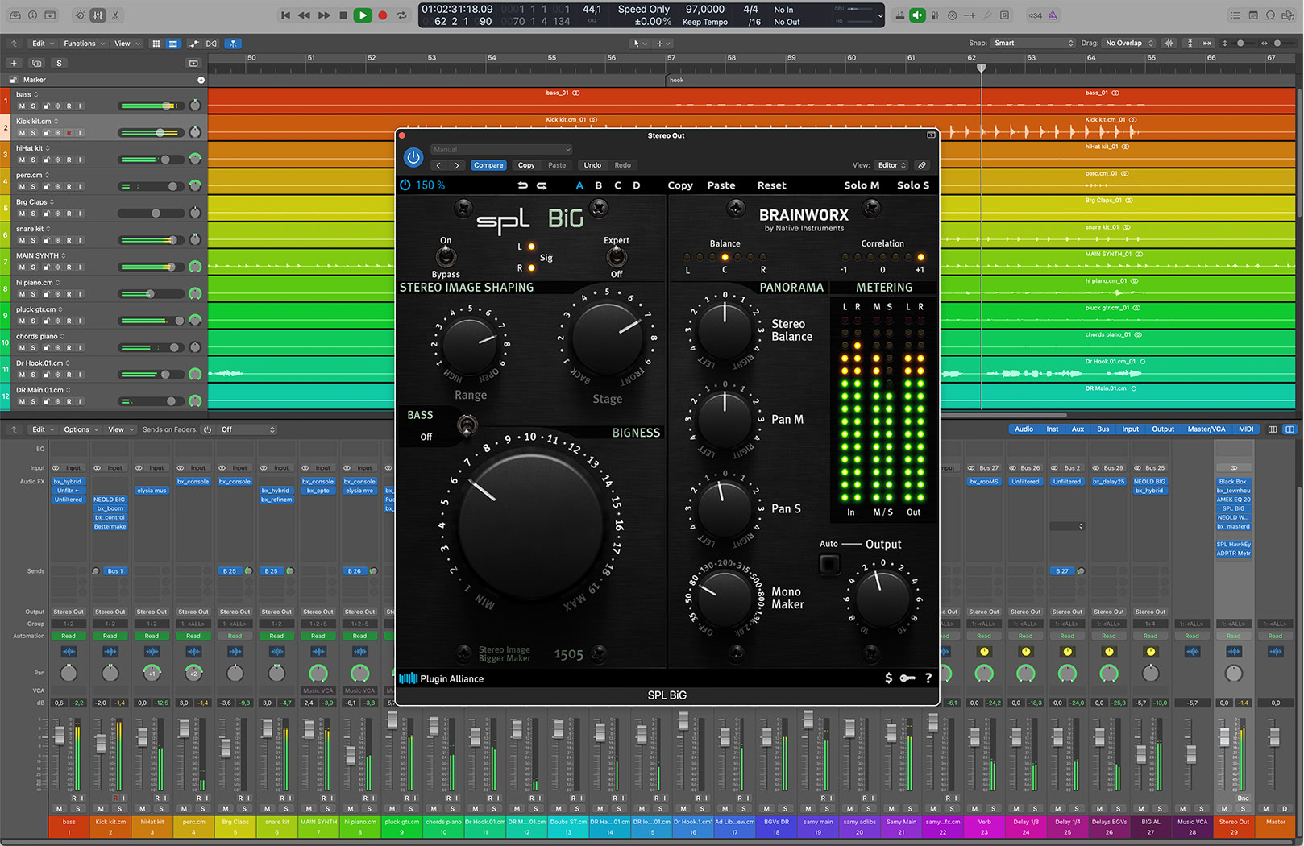Open the tracks area View menu
The image size is (1304, 846).
coord(126,44)
